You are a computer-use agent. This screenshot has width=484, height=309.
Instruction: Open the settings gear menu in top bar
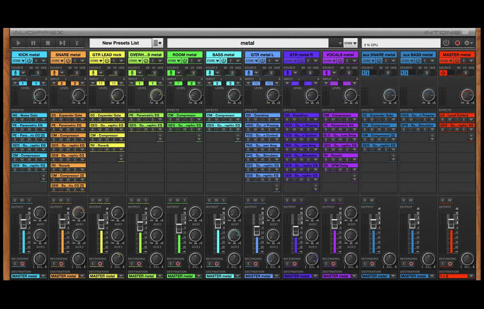[468, 43]
